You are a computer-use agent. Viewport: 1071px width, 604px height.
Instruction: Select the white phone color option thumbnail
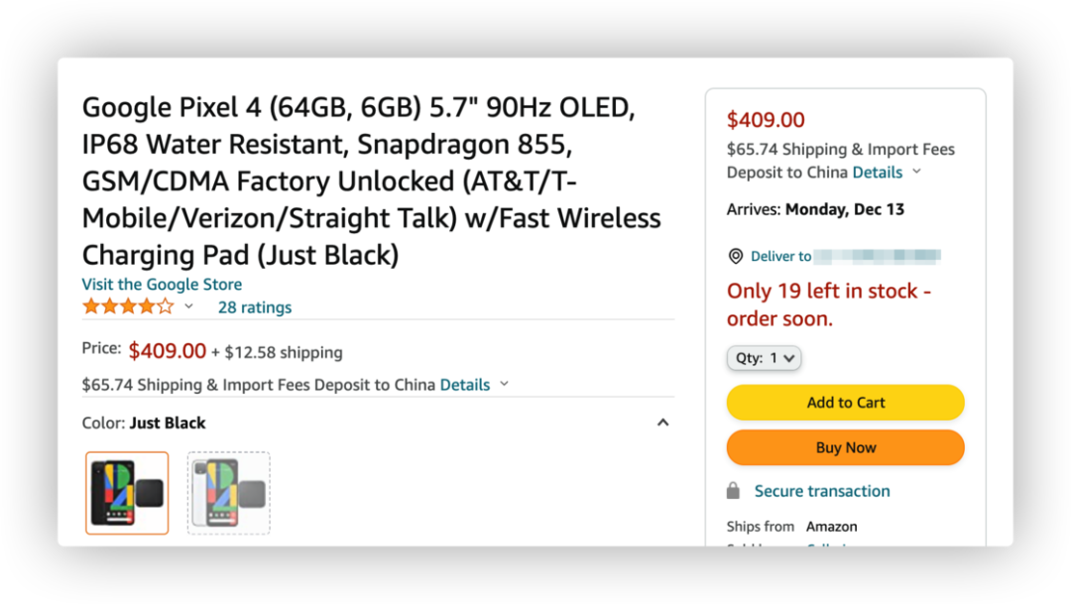tap(228, 493)
